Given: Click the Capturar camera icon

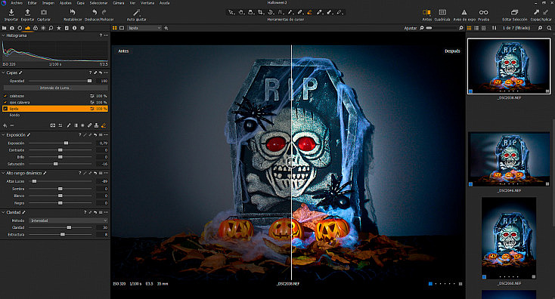Looking at the screenshot, I should coord(44,13).
